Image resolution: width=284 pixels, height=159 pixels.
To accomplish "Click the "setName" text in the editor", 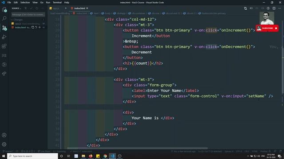I will click(256, 96).
